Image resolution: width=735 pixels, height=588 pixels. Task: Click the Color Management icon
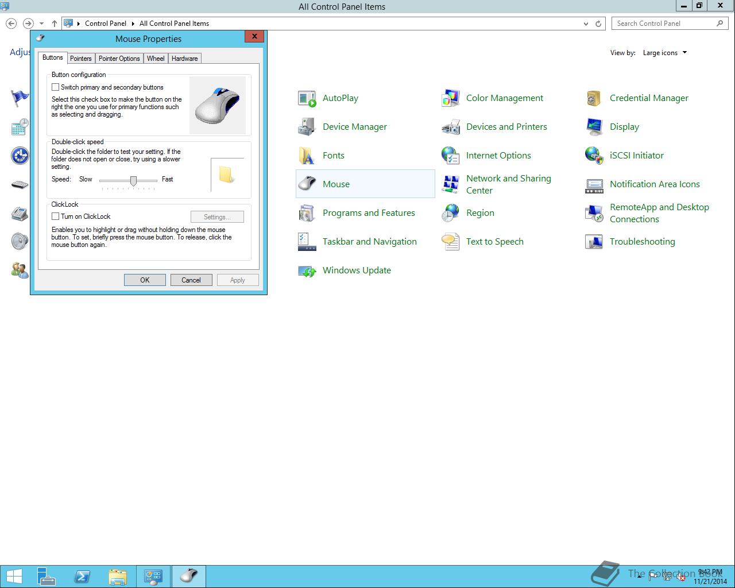451,98
